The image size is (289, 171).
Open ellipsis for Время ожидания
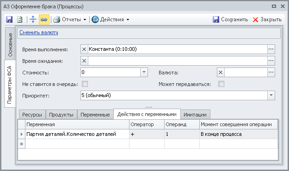click(271, 61)
